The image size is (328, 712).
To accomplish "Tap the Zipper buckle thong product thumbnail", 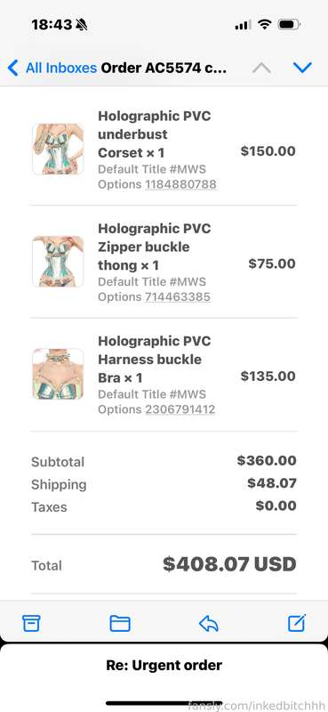I will coord(58,262).
